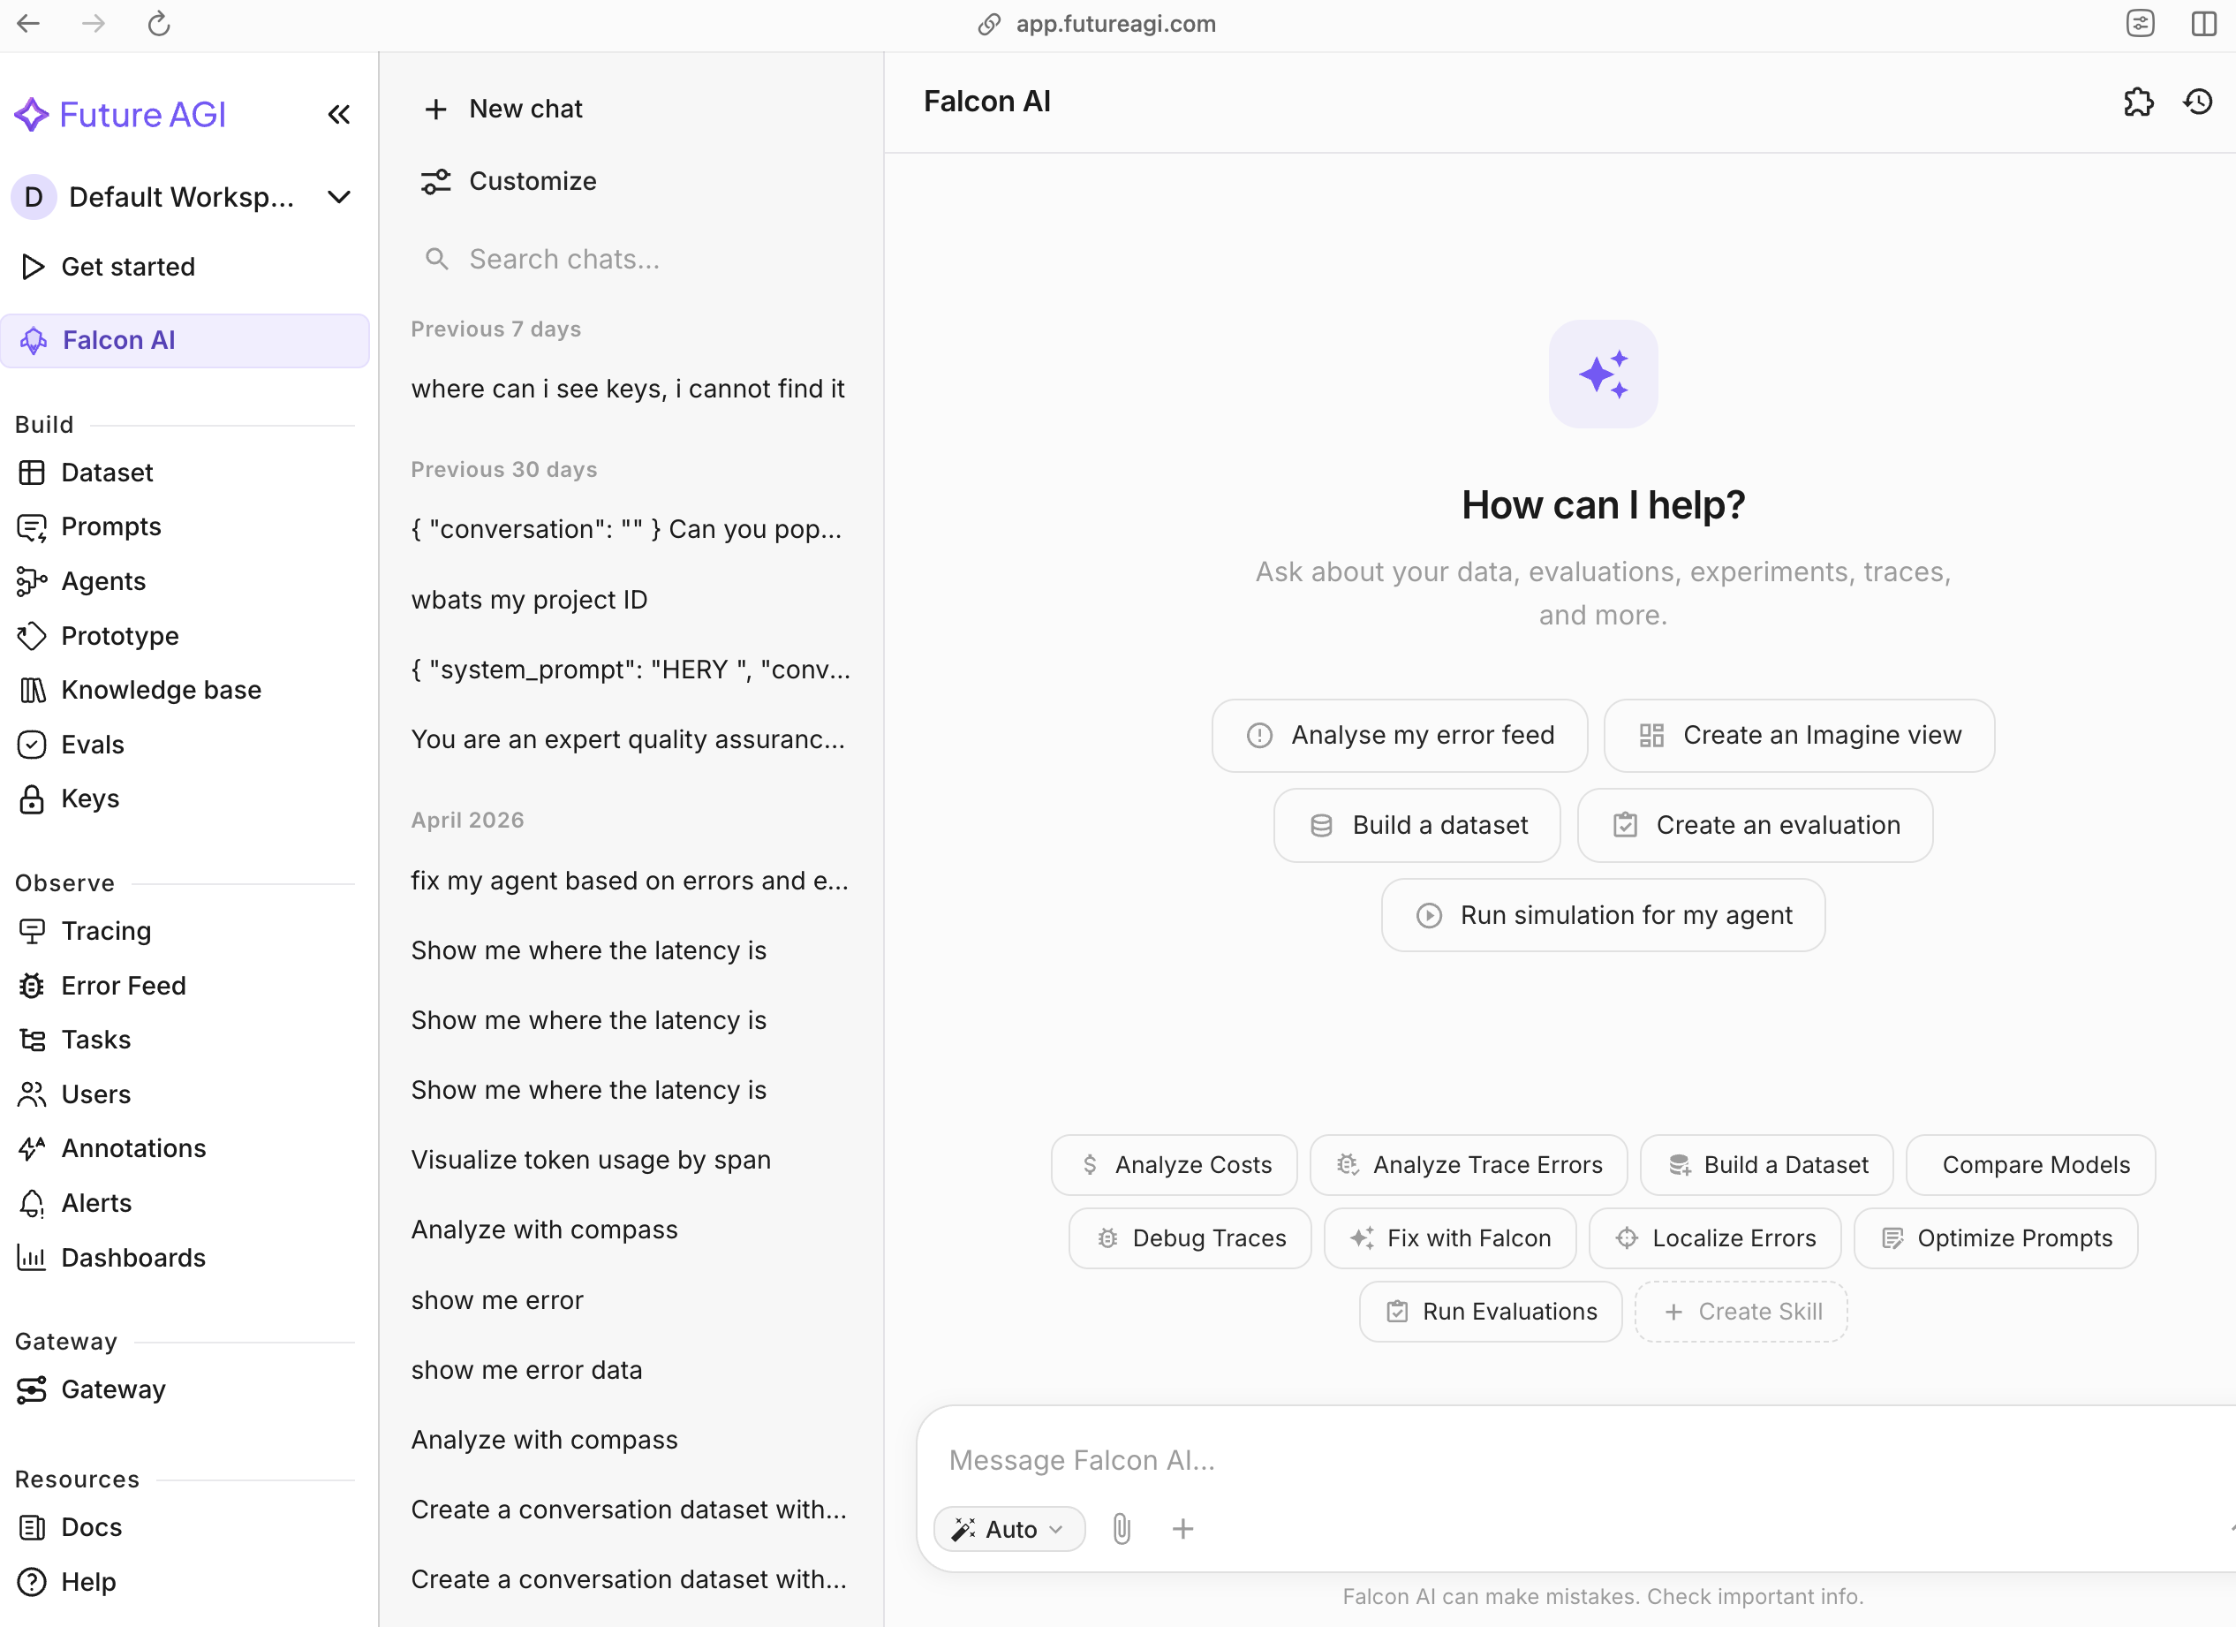The height and width of the screenshot is (1627, 2236).
Task: Click the browser address bar
Action: (1098, 24)
